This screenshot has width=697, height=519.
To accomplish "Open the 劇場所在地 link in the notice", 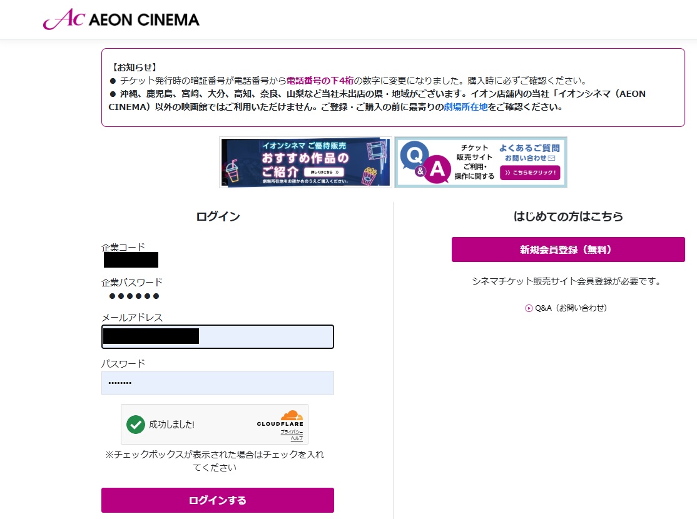I will tap(466, 106).
